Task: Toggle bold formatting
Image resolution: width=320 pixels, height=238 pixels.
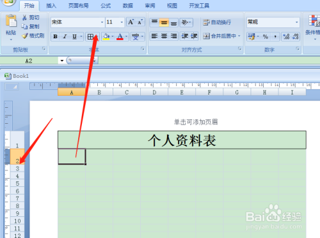Action: 55,36
